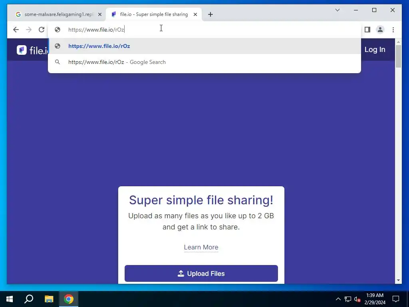Close the some-malware.felixgaming1 tab
Image resolution: width=409 pixels, height=307 pixels.
[x=99, y=14]
